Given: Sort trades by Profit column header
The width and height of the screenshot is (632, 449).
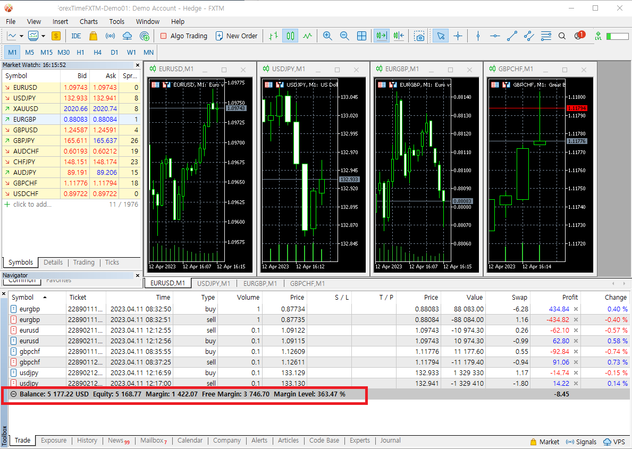Looking at the screenshot, I should click(x=570, y=298).
